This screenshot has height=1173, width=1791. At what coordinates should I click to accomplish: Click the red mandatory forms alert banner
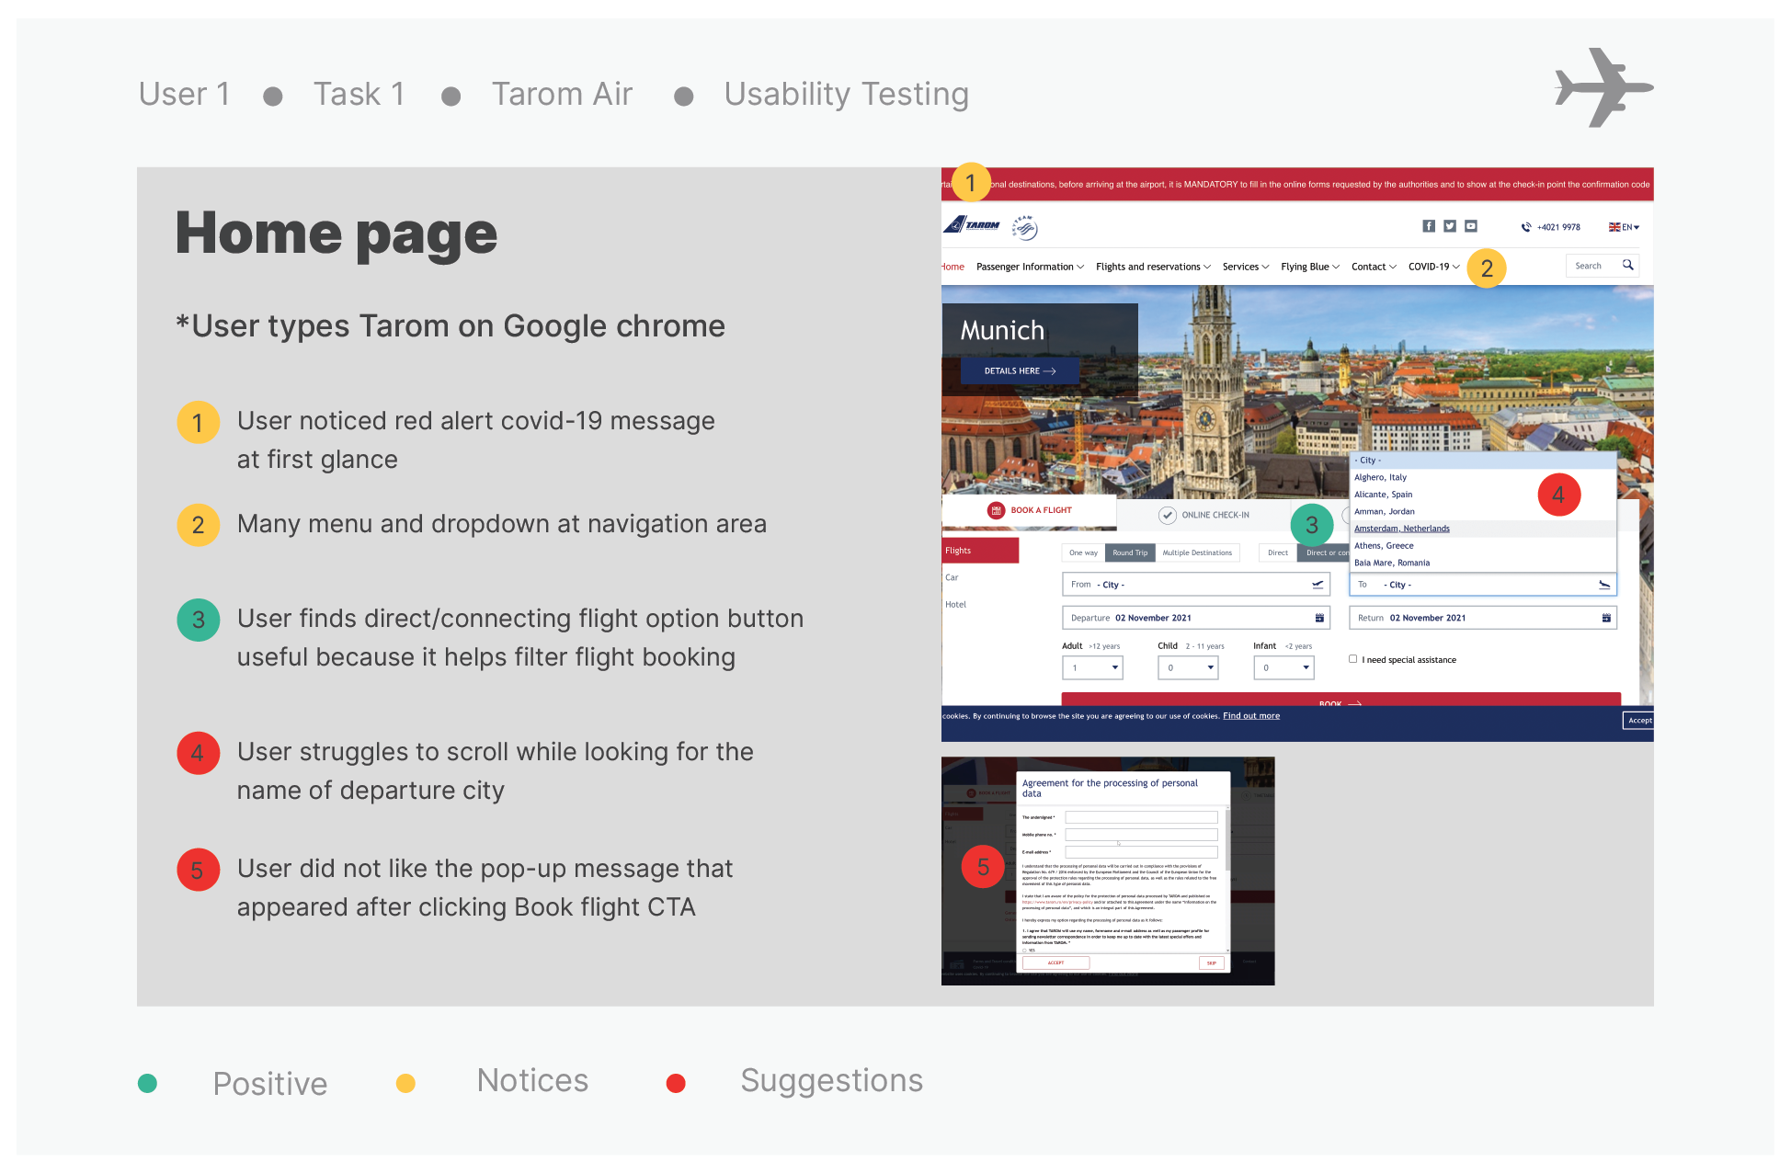1297,184
